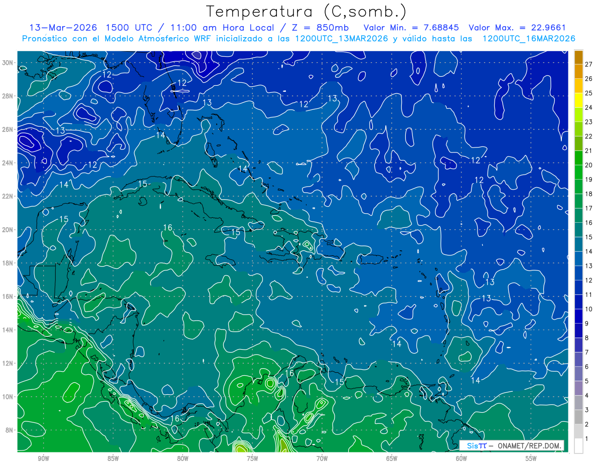Click color bar label '19'
This screenshot has height=465, width=602.
[589, 179]
